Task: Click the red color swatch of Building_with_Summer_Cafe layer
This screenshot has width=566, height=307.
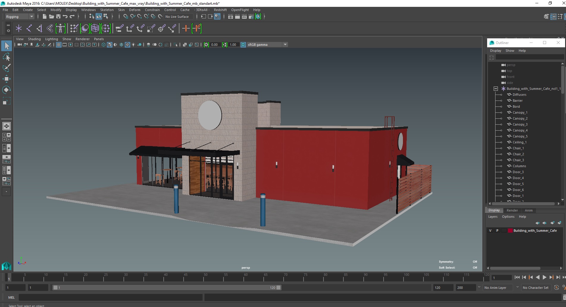Action: (x=510, y=231)
